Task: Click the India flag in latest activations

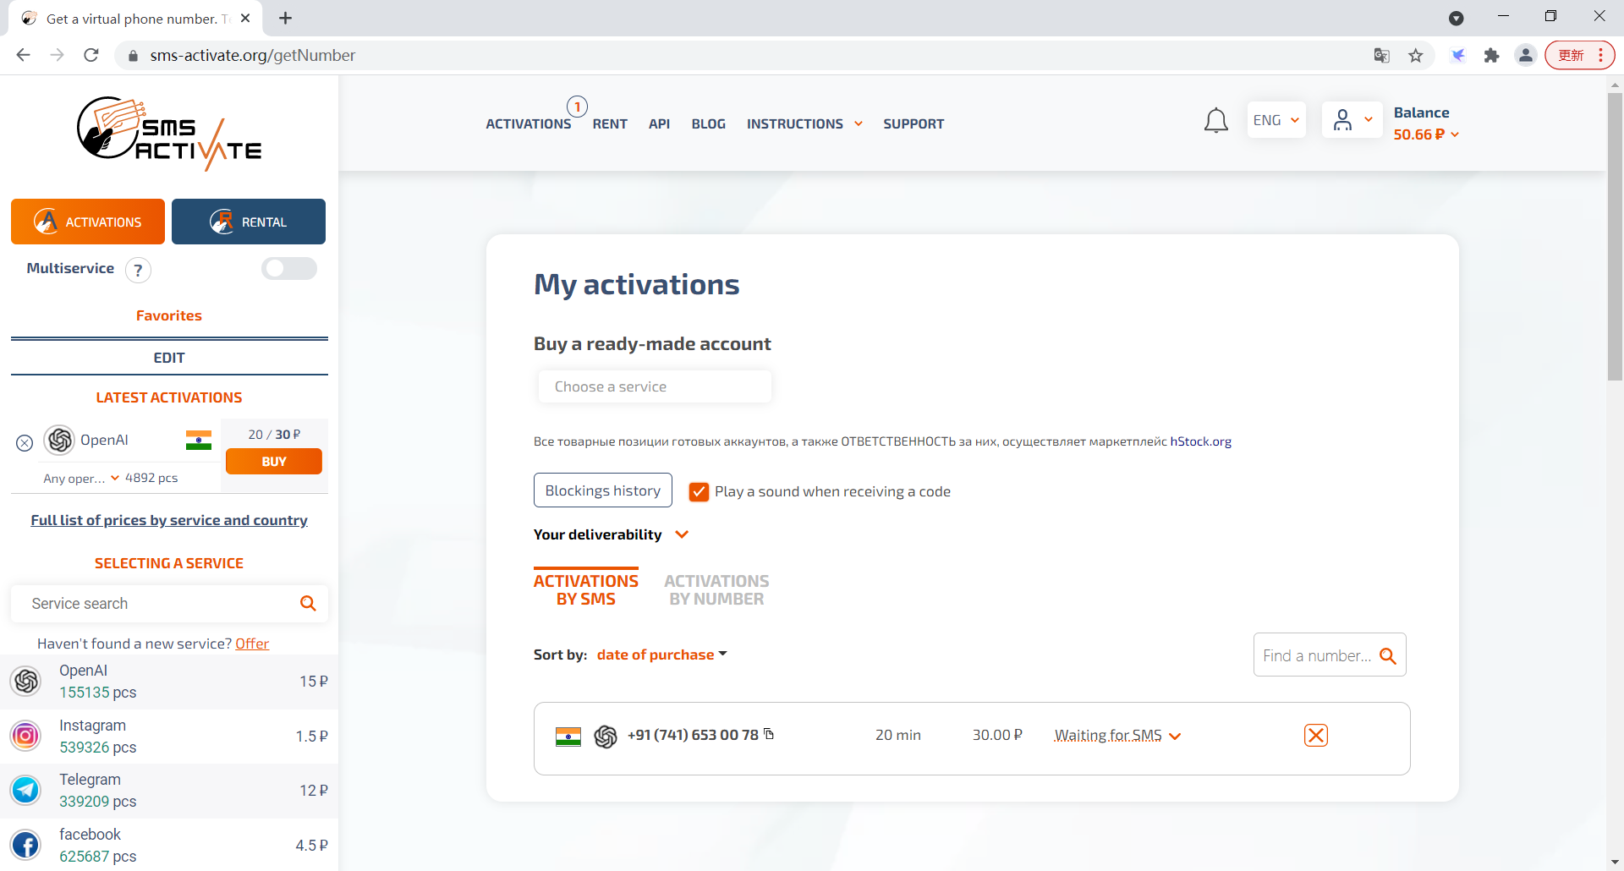Action: pos(199,440)
